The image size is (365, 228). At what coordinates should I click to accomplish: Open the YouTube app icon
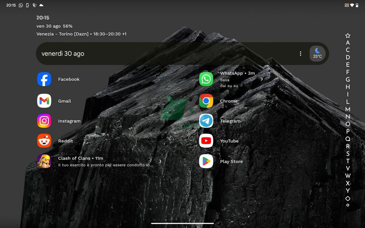(206, 141)
